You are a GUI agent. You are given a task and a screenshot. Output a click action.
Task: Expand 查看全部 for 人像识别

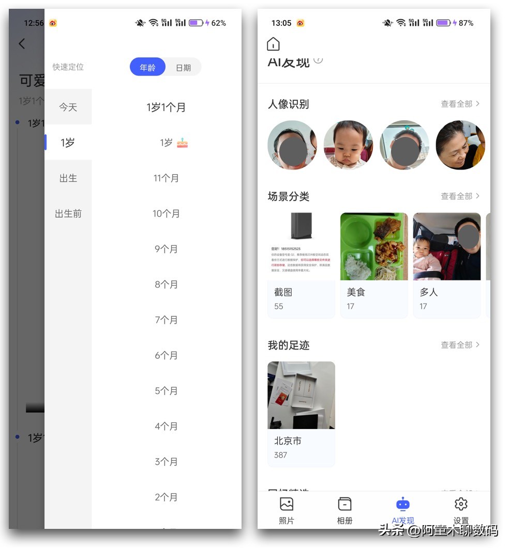pos(460,103)
